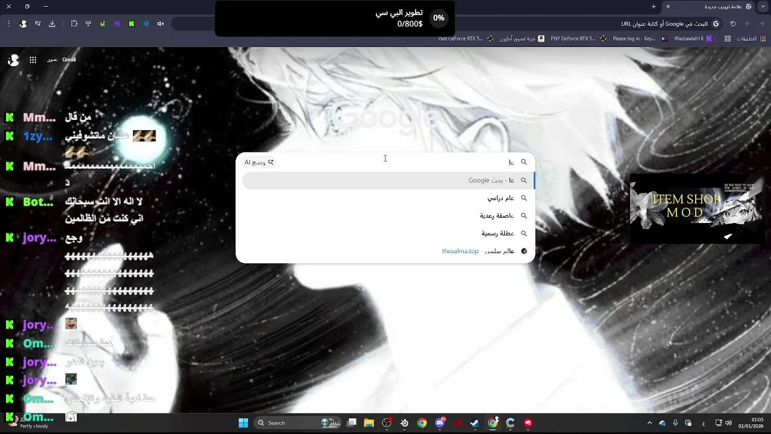771x434 pixels.
Task: Open the Windows Start menu
Action: coord(243,423)
